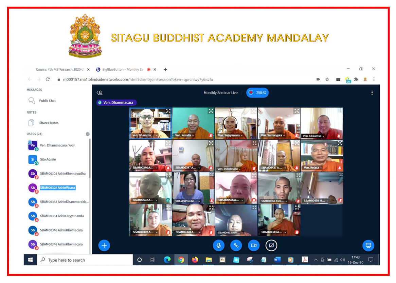Viewport: 396px width, 283px height.
Task: Click the taskbar search box
Action: click(85, 260)
